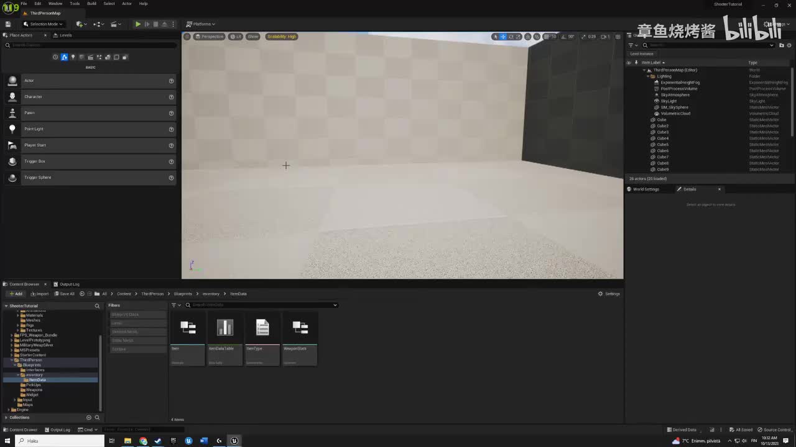Viewport: 796px width, 447px height.
Task: Open the Build menu
Action: pyautogui.click(x=91, y=4)
